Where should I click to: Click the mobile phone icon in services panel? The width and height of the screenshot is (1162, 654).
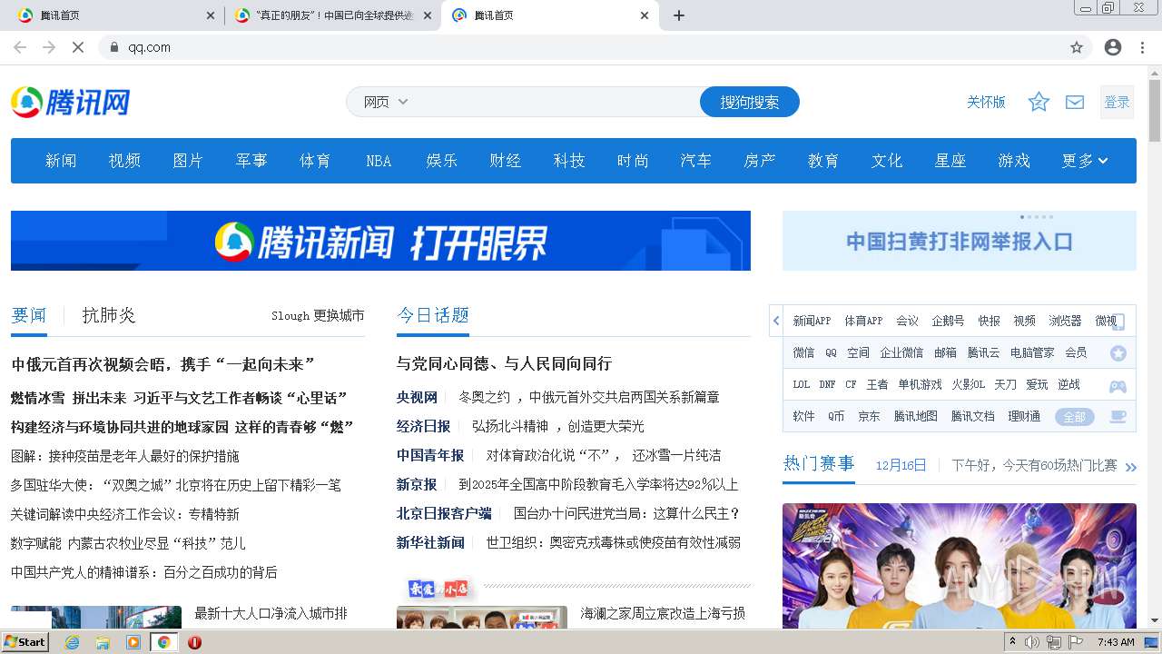pyautogui.click(x=1118, y=322)
